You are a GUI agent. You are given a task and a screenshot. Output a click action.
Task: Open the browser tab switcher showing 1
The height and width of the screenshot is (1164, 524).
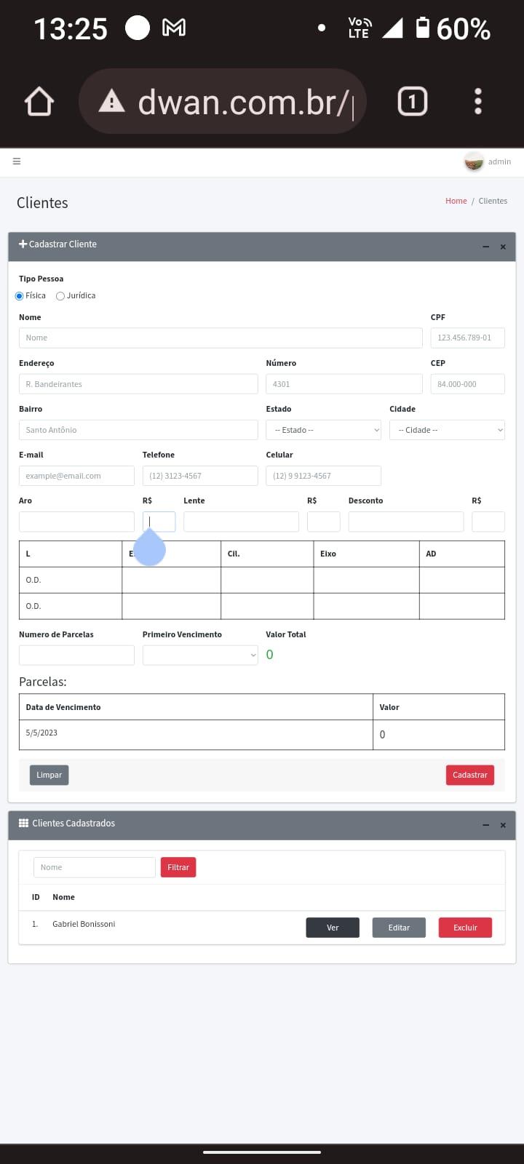413,101
